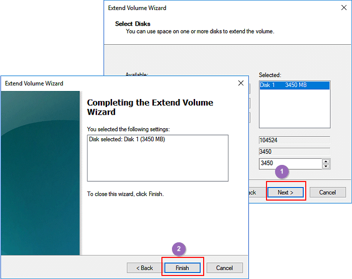
Task: Click the partially hidden Back button behind
Action: [252, 193]
